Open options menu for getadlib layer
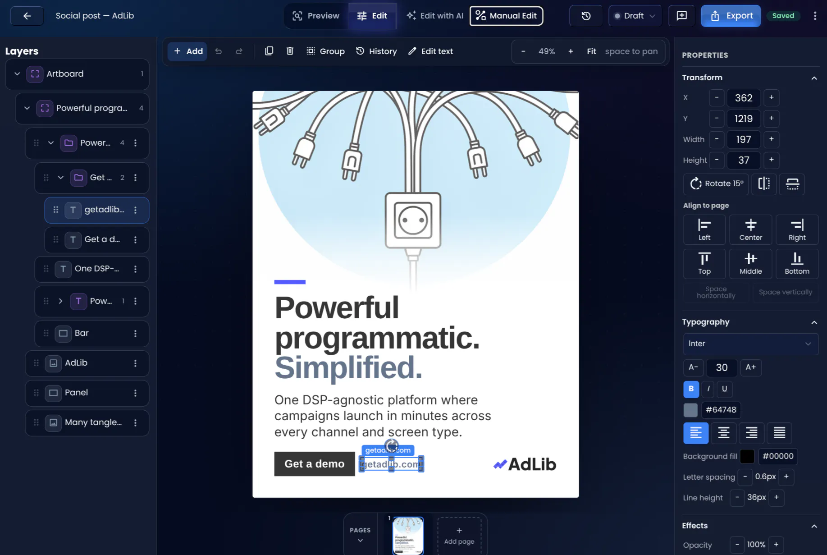Viewport: 827px width, 555px height. point(135,210)
